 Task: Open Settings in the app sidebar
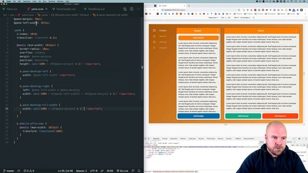click(x=160, y=42)
